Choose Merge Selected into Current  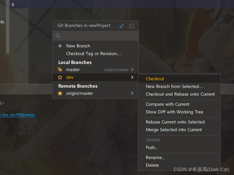[179, 130]
